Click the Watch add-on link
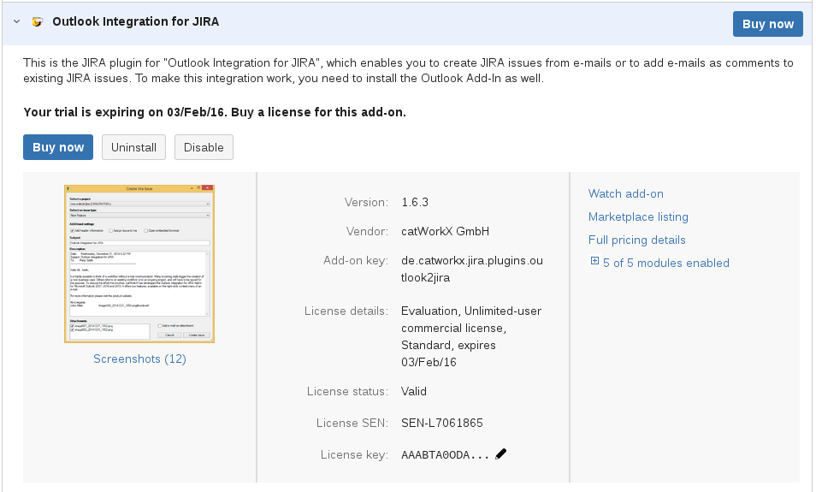This screenshot has width=816, height=492. tap(625, 193)
